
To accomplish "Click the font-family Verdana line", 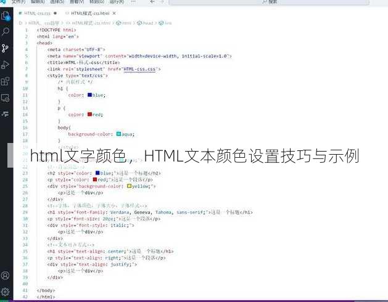I will click(150, 212).
